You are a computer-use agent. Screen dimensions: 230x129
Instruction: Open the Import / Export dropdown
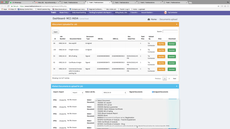(x=78, y=93)
